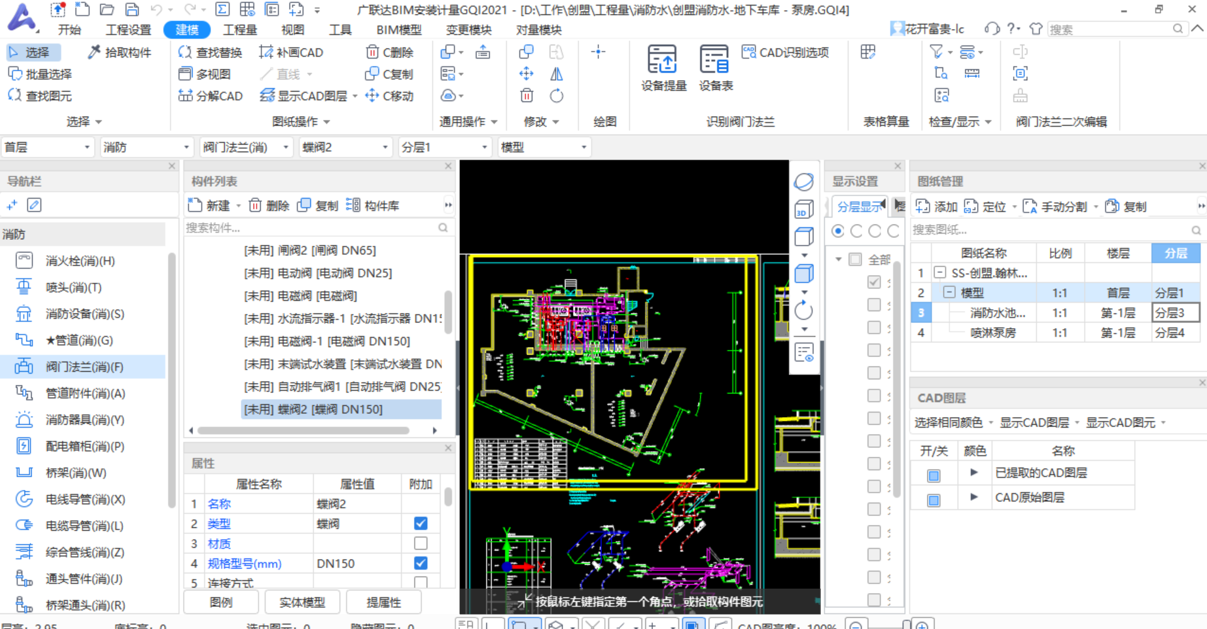The width and height of the screenshot is (1207, 629).
Task: Click the C删除 tool
Action: pos(389,52)
